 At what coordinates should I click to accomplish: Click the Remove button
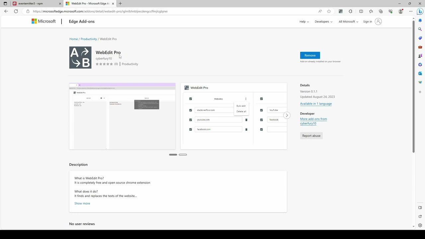click(310, 55)
